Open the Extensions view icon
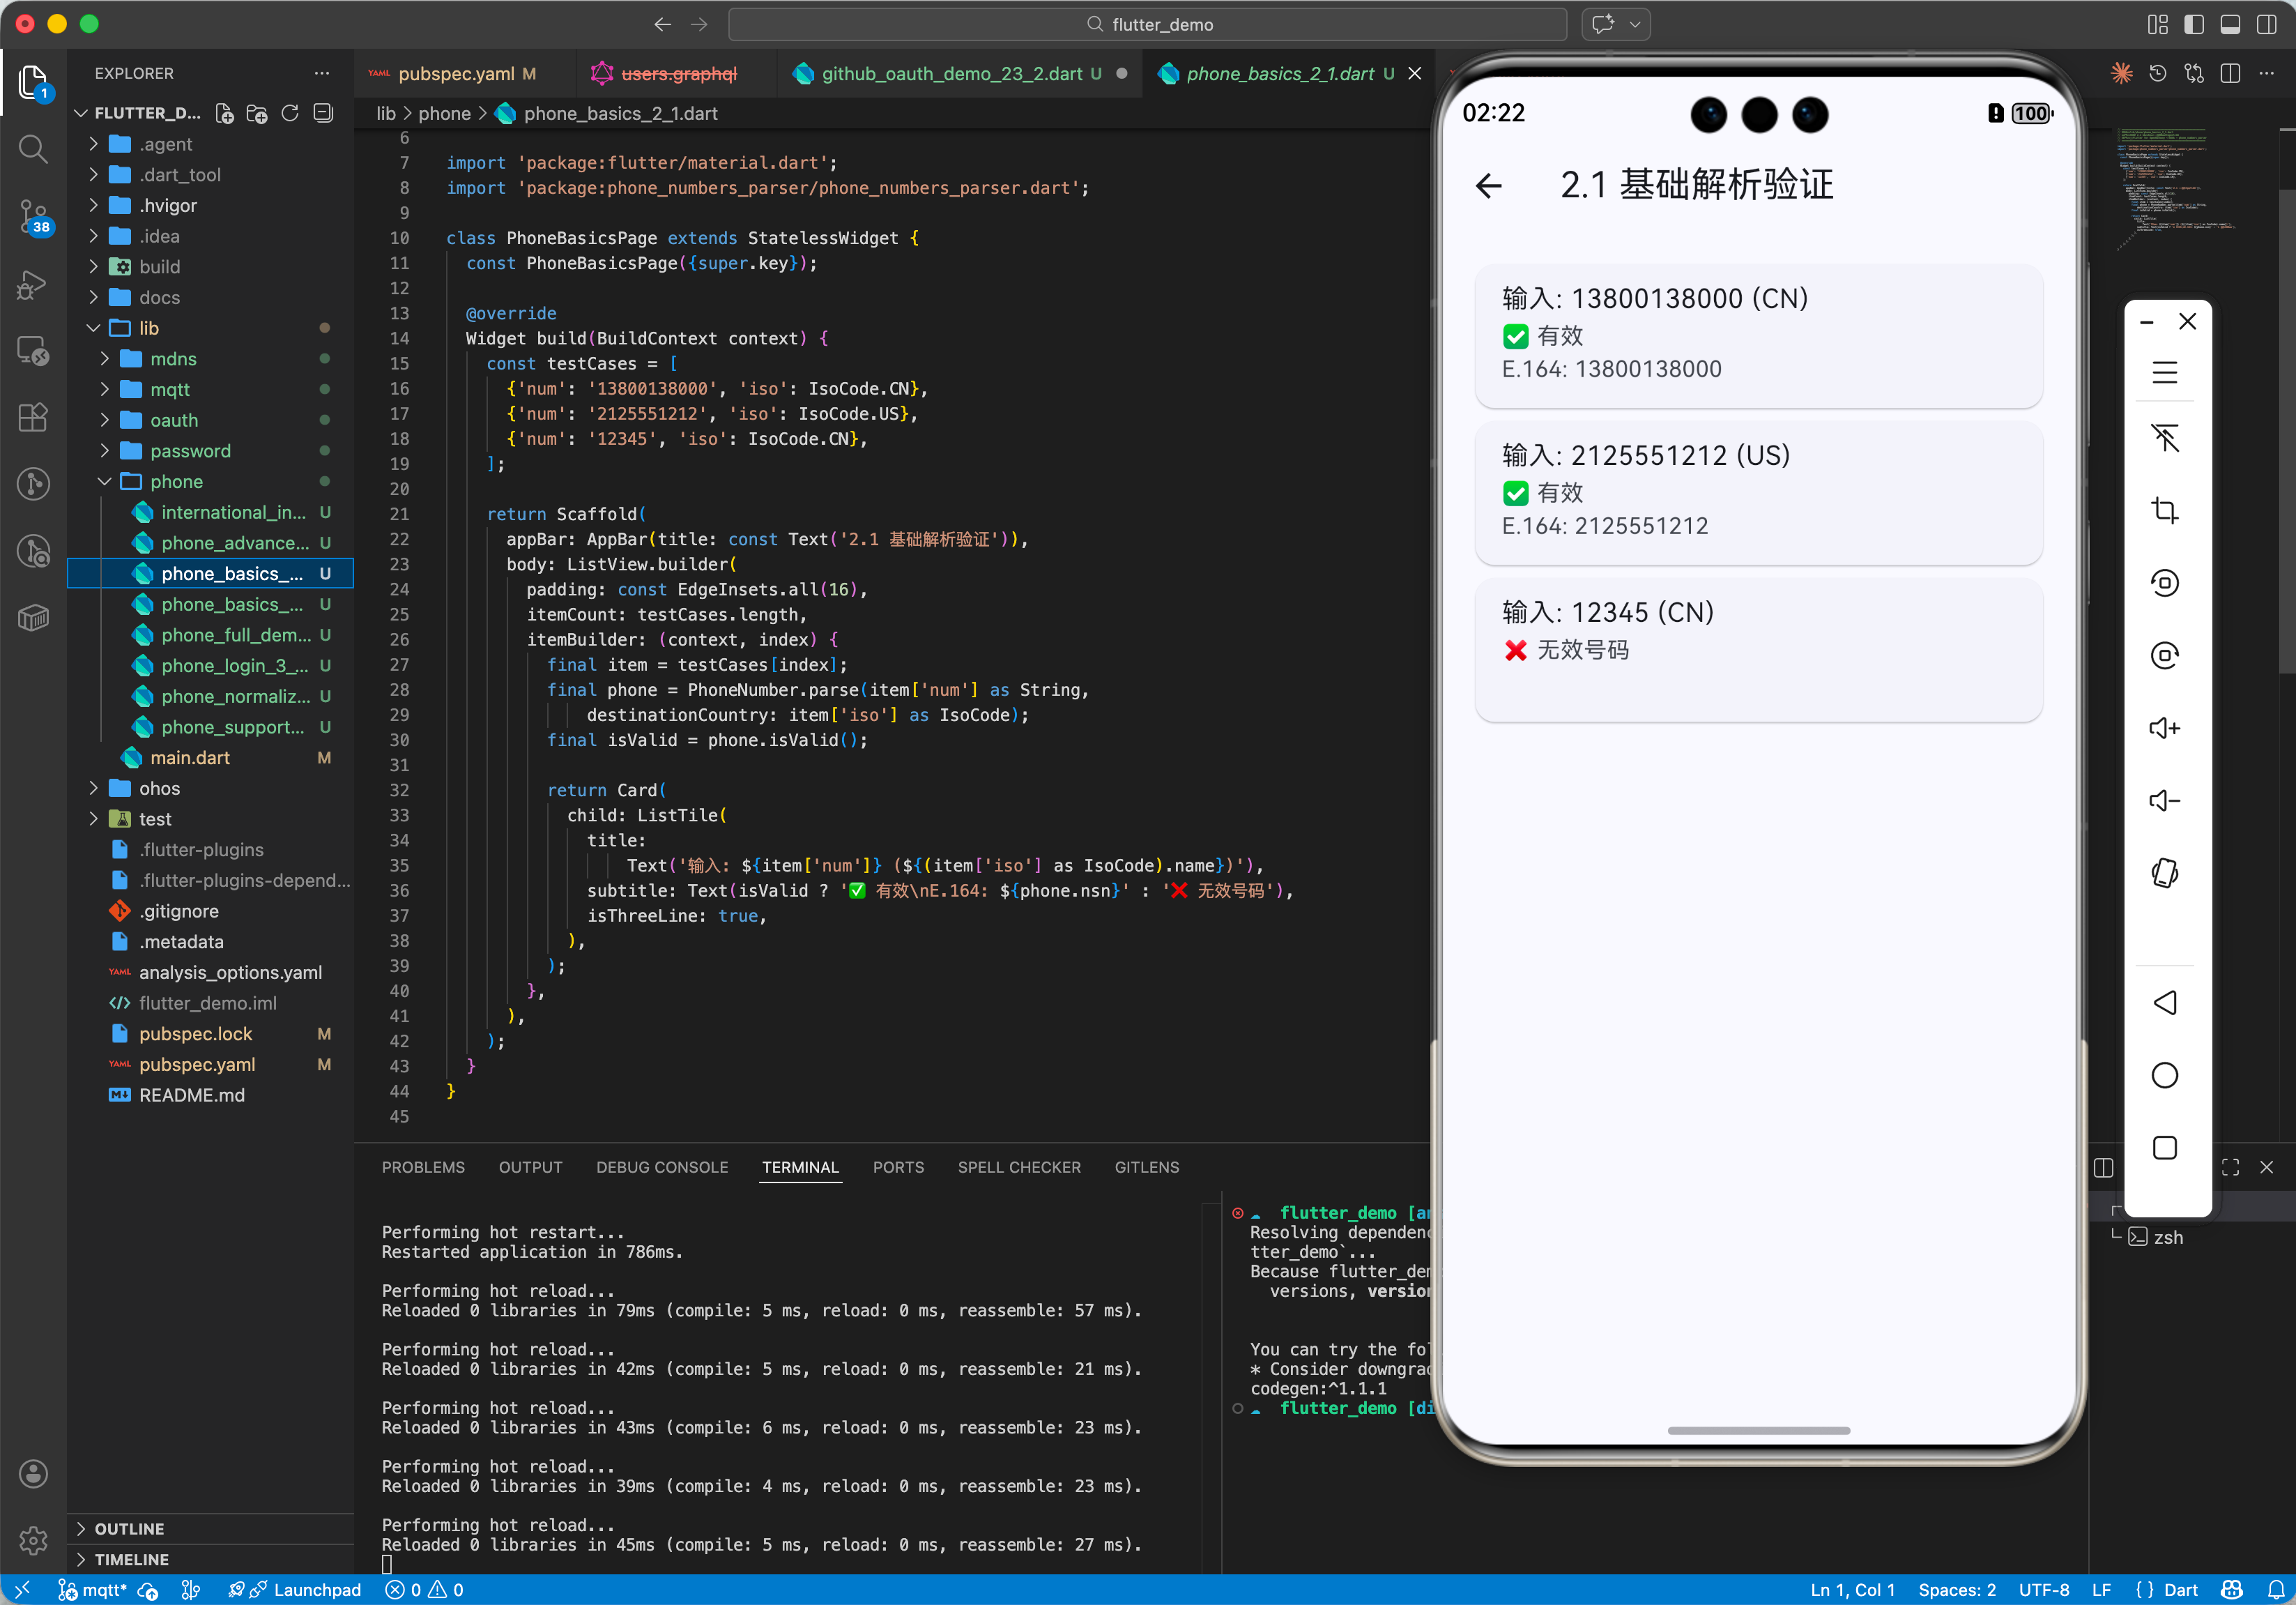Viewport: 2296px width, 1605px height. coord(33,417)
